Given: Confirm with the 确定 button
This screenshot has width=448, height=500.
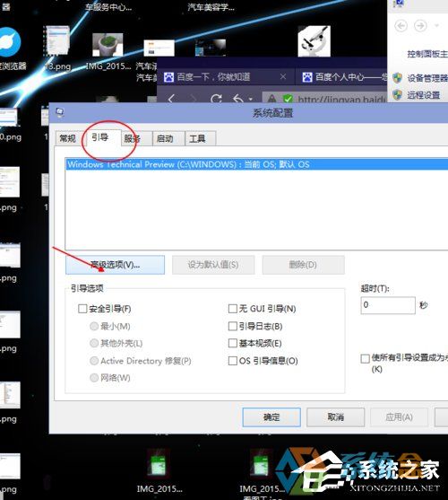Looking at the screenshot, I should [x=271, y=417].
